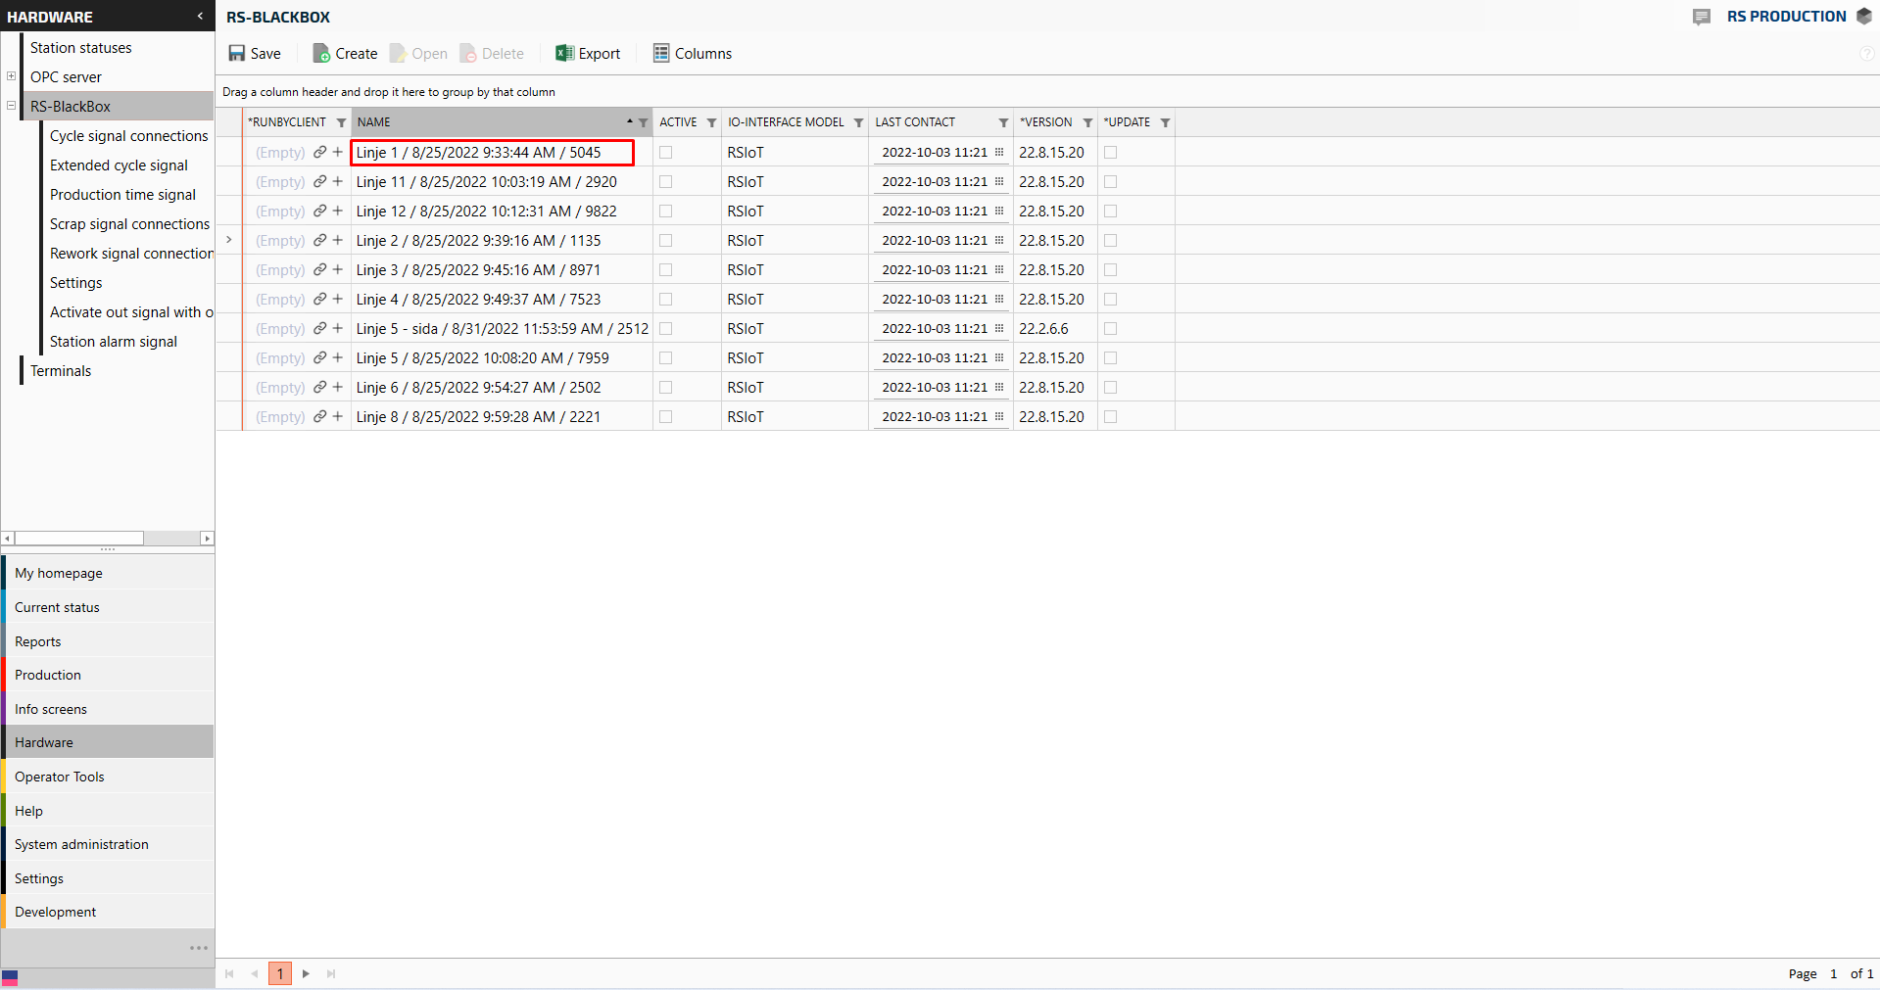The image size is (1880, 990).
Task: Expand the OPC server tree node
Action: click(x=12, y=76)
